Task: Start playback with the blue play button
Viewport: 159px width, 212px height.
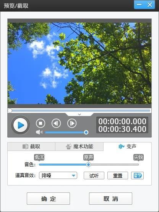Action: pyautogui.click(x=20, y=125)
